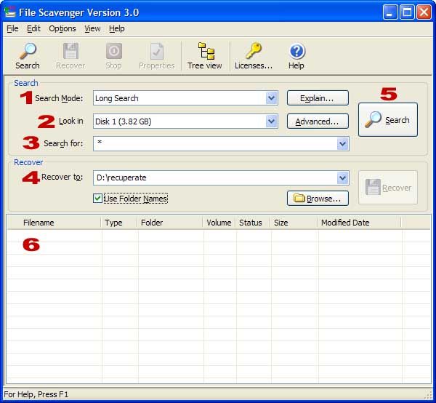
Task: Click the Recover floppy toolbar icon
Action: point(70,51)
